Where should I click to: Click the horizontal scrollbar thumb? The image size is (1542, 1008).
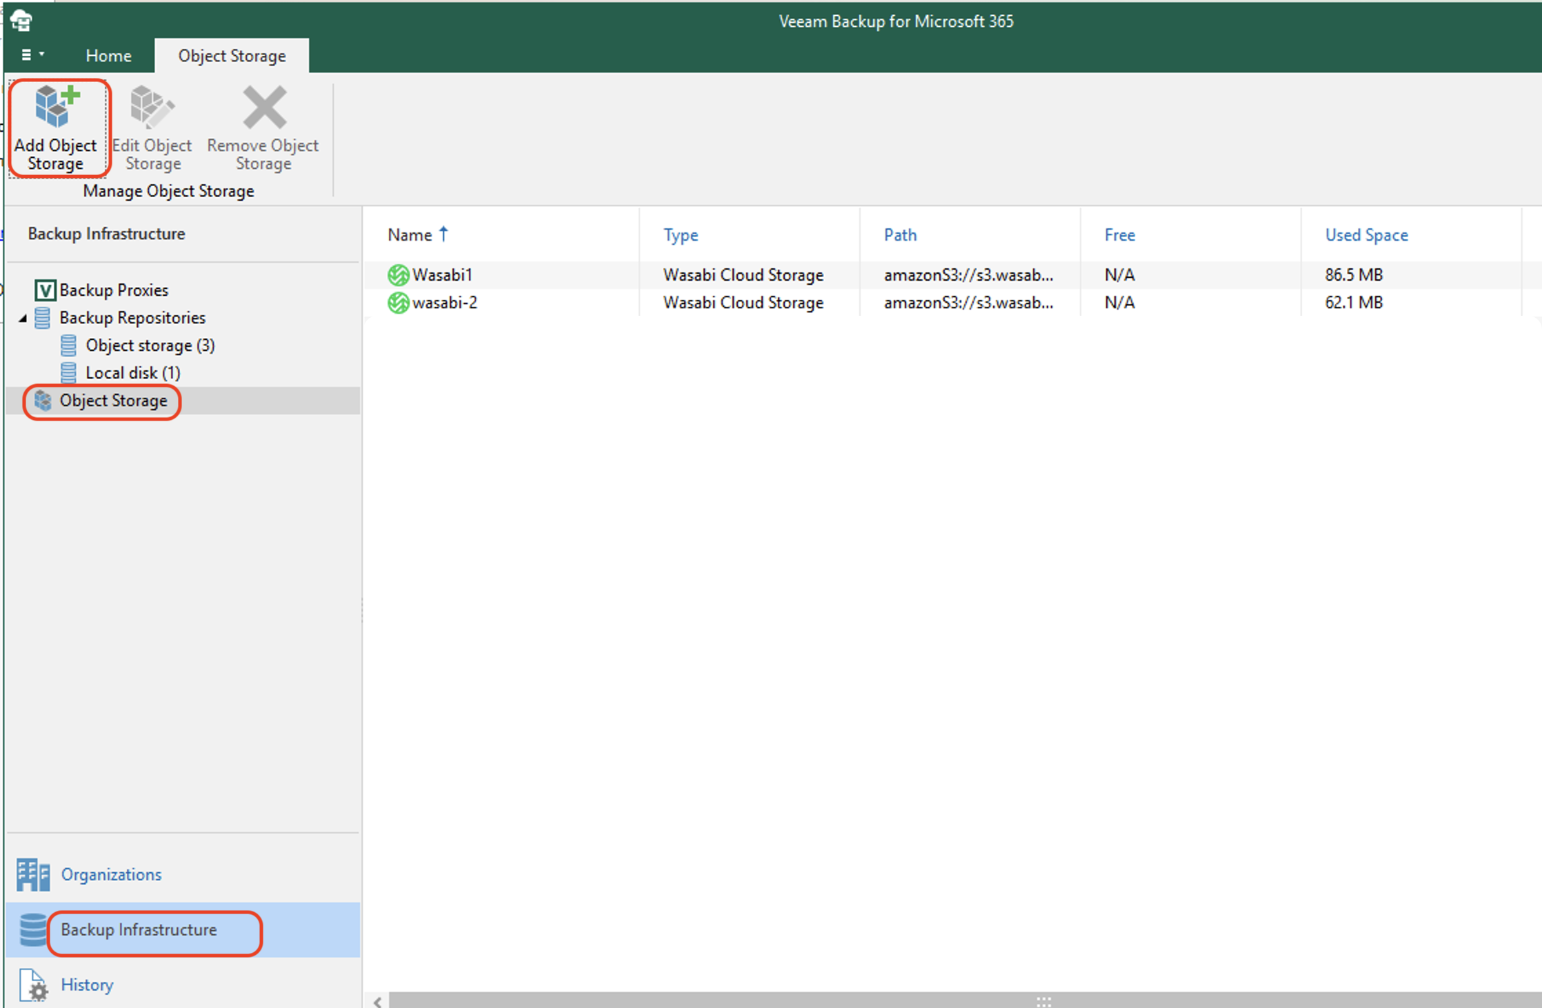(965, 1001)
